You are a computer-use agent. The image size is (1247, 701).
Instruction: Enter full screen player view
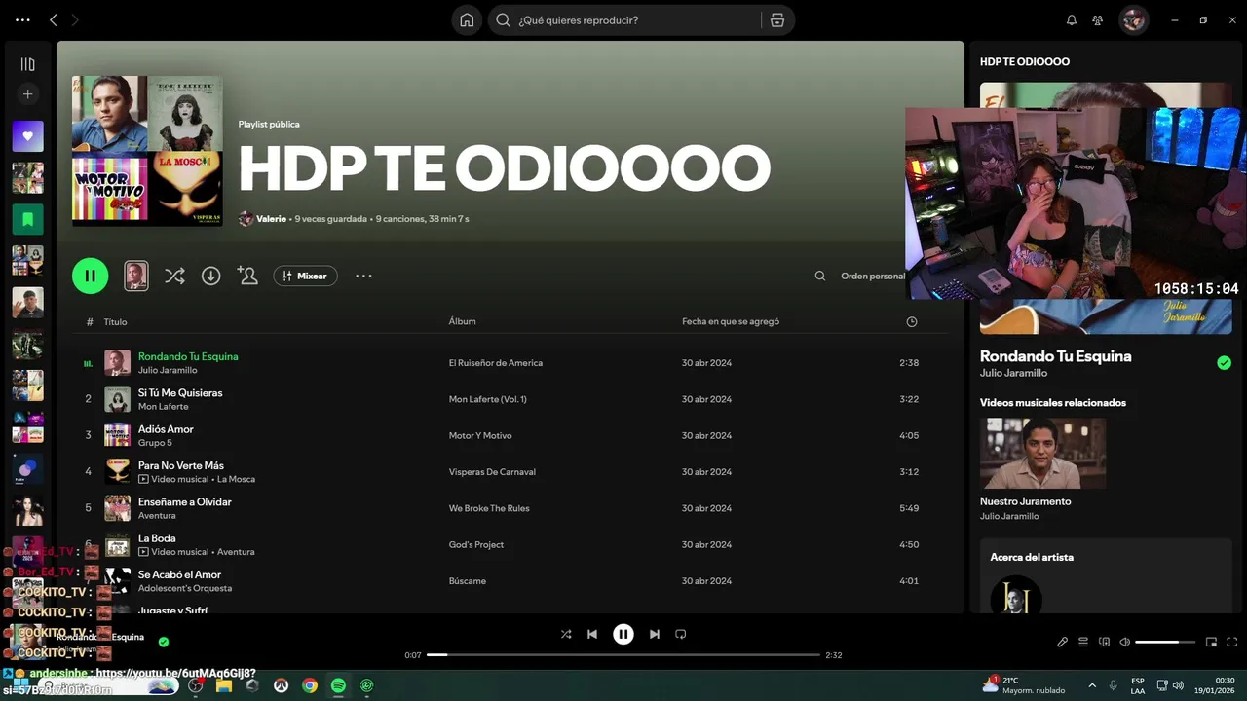pyautogui.click(x=1232, y=642)
